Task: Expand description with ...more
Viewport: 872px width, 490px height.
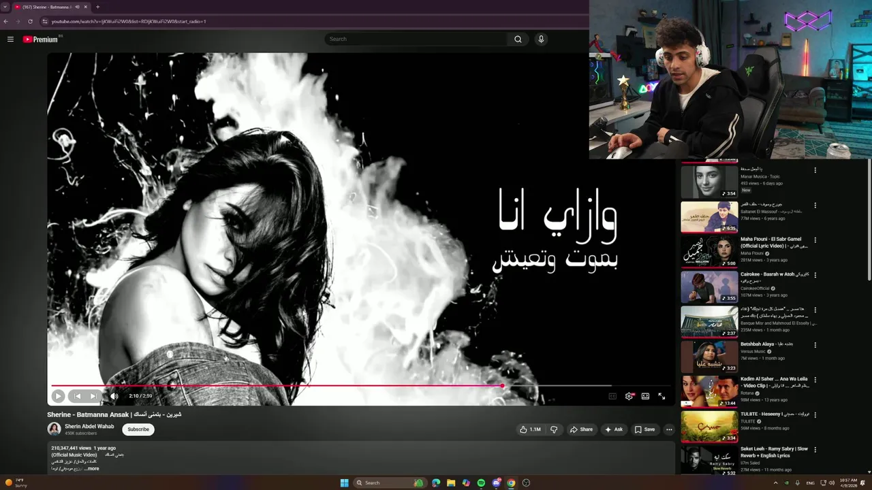Action: [x=91, y=469]
